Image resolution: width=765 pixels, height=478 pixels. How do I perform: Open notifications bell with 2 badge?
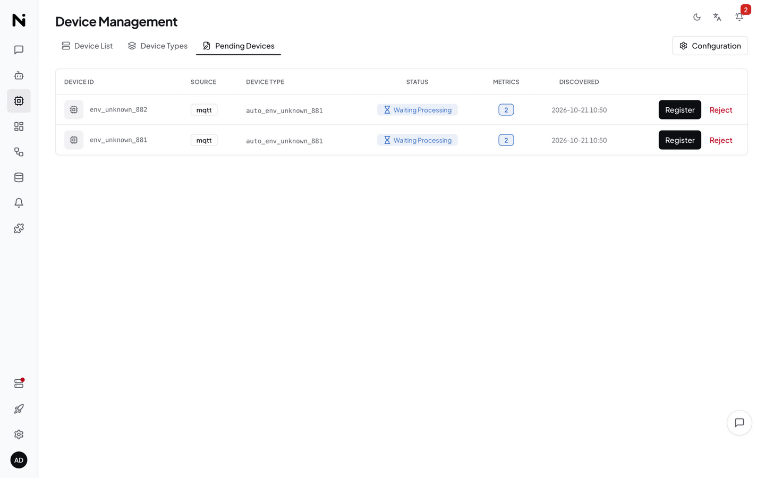click(x=739, y=17)
